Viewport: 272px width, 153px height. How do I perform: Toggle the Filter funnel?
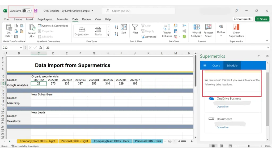tap(135, 29)
